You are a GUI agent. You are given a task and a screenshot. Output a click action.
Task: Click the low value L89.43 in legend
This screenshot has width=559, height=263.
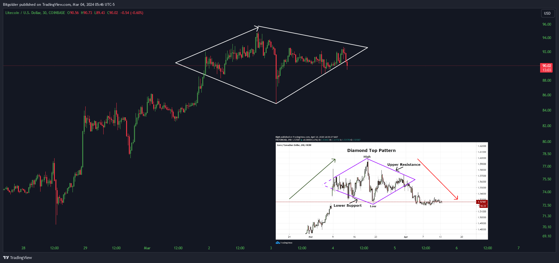[100, 13]
